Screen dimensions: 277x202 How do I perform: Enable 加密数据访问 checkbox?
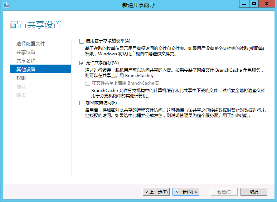(x=82, y=103)
